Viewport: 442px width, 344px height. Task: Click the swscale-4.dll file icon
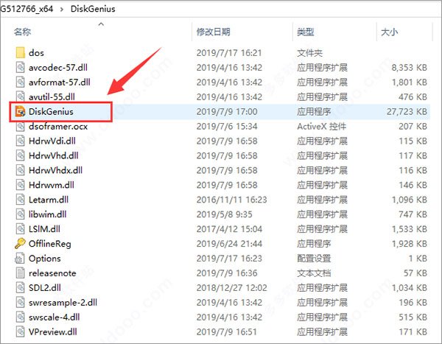tap(21, 317)
